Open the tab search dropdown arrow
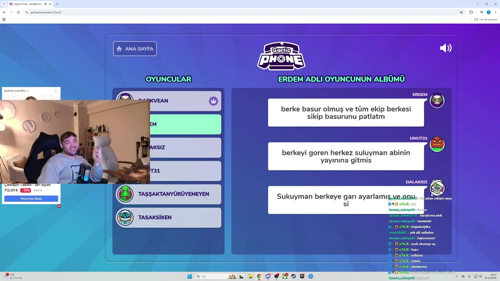The image size is (500, 281). [4, 4]
